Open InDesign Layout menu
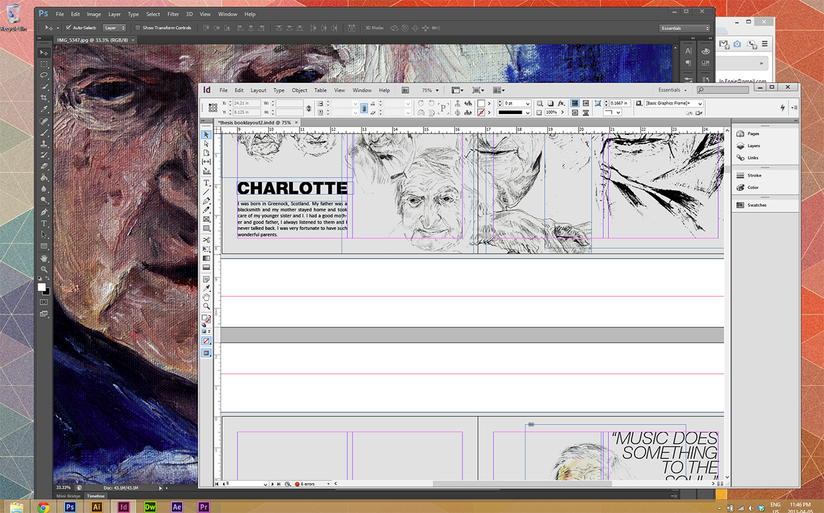The image size is (824, 513). 258,90
